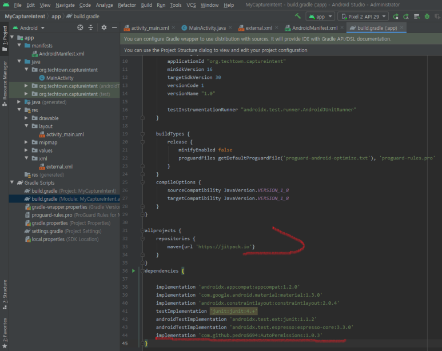Click the Make Project hammer icon
The height and width of the screenshot is (351, 442).
pyautogui.click(x=298, y=17)
